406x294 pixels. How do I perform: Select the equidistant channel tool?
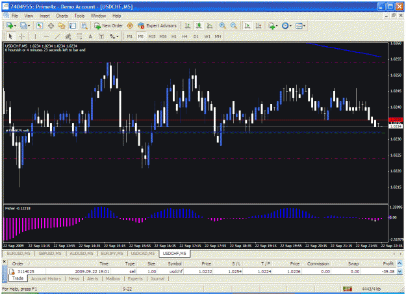pyautogui.click(x=68, y=36)
